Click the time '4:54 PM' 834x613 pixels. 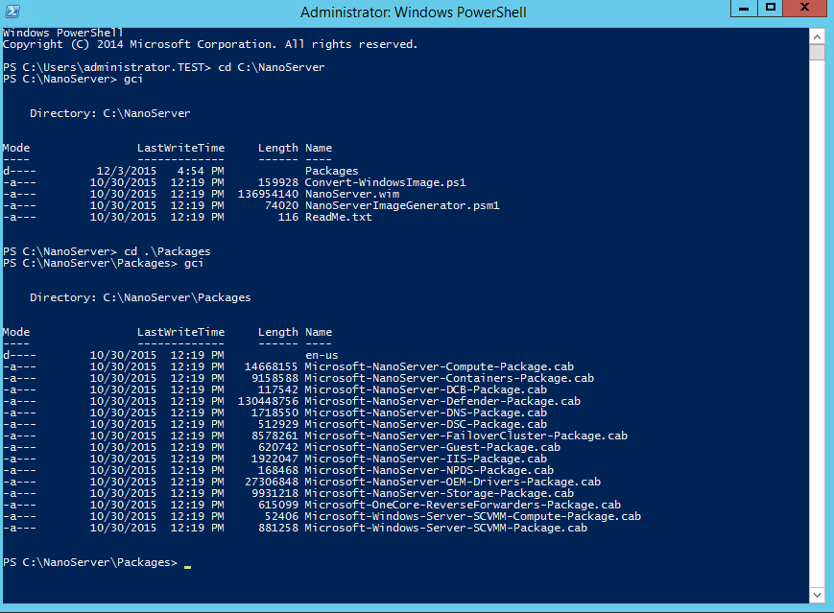[x=201, y=171]
